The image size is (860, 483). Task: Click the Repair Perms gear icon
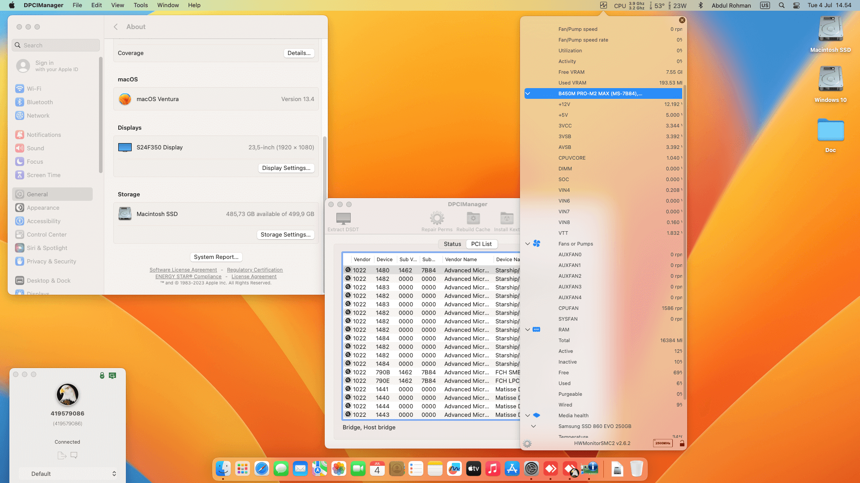[437, 218]
